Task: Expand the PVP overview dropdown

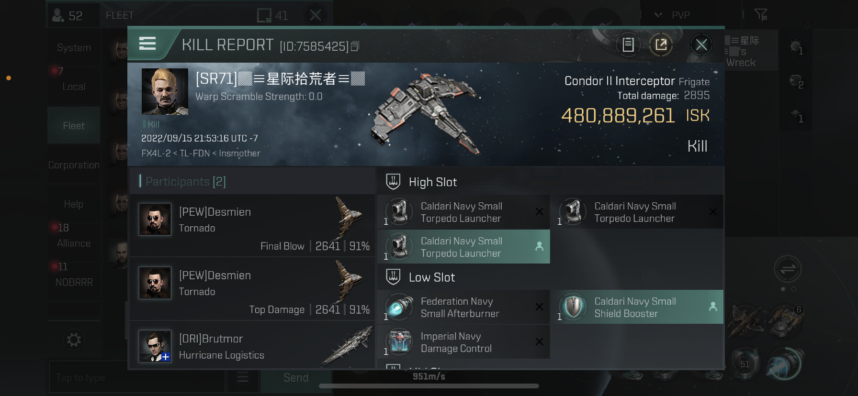Action: click(x=658, y=15)
